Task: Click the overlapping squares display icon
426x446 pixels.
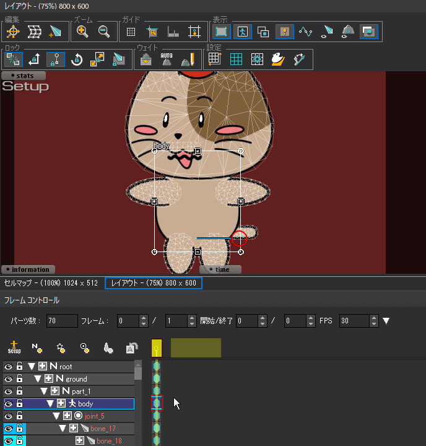Action: coord(263,32)
